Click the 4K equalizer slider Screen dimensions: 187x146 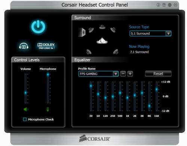tap(142, 93)
